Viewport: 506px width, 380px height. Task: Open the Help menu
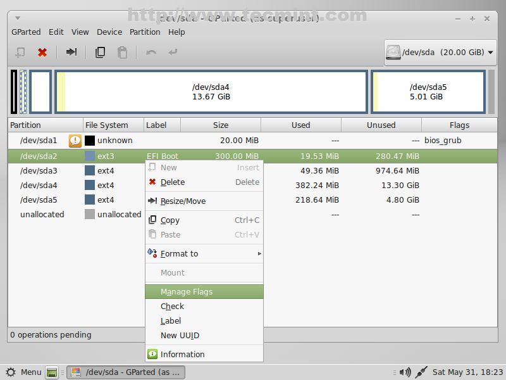click(176, 32)
